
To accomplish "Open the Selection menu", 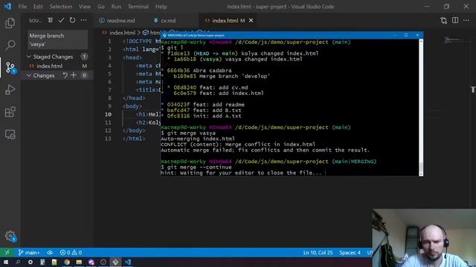I will [x=61, y=7].
